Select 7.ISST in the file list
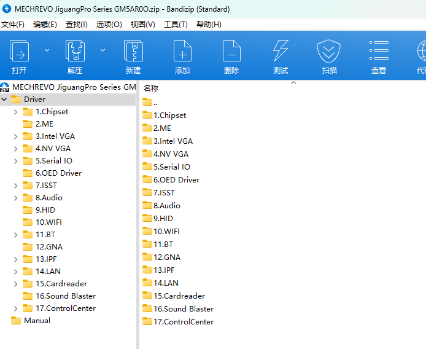 coord(158,192)
